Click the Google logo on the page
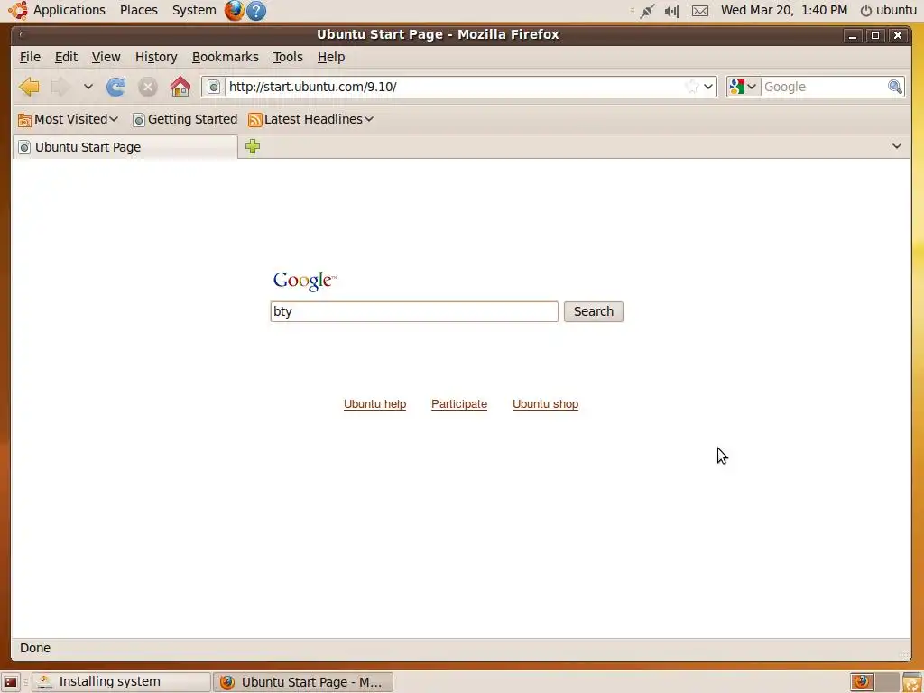The width and height of the screenshot is (924, 693). [305, 282]
